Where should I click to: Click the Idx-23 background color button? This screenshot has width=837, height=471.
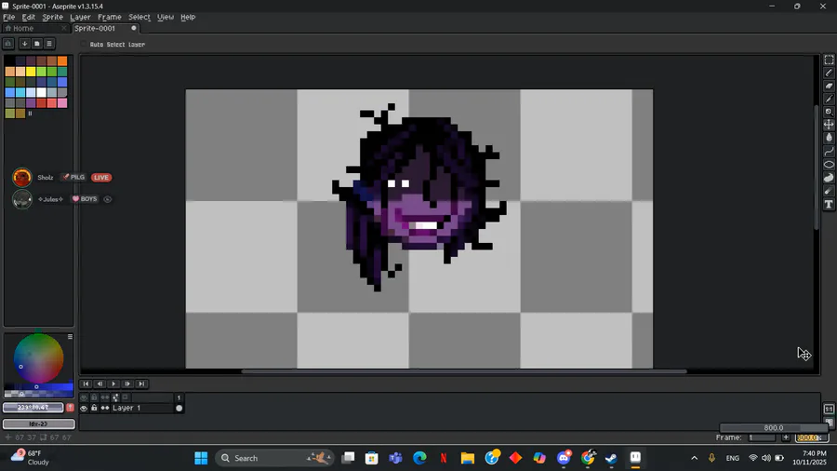(x=38, y=424)
